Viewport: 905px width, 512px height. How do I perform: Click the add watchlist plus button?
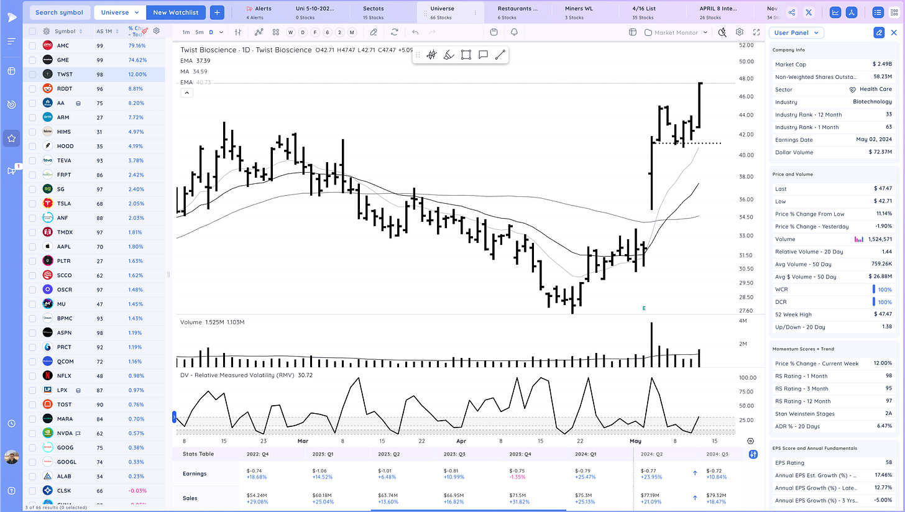tap(217, 12)
